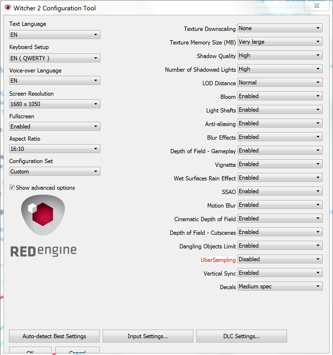Open the Fullscreen dropdown
This screenshot has width=333, height=355.
click(x=55, y=126)
